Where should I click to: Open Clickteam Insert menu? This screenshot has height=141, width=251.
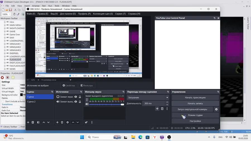click(27, 6)
